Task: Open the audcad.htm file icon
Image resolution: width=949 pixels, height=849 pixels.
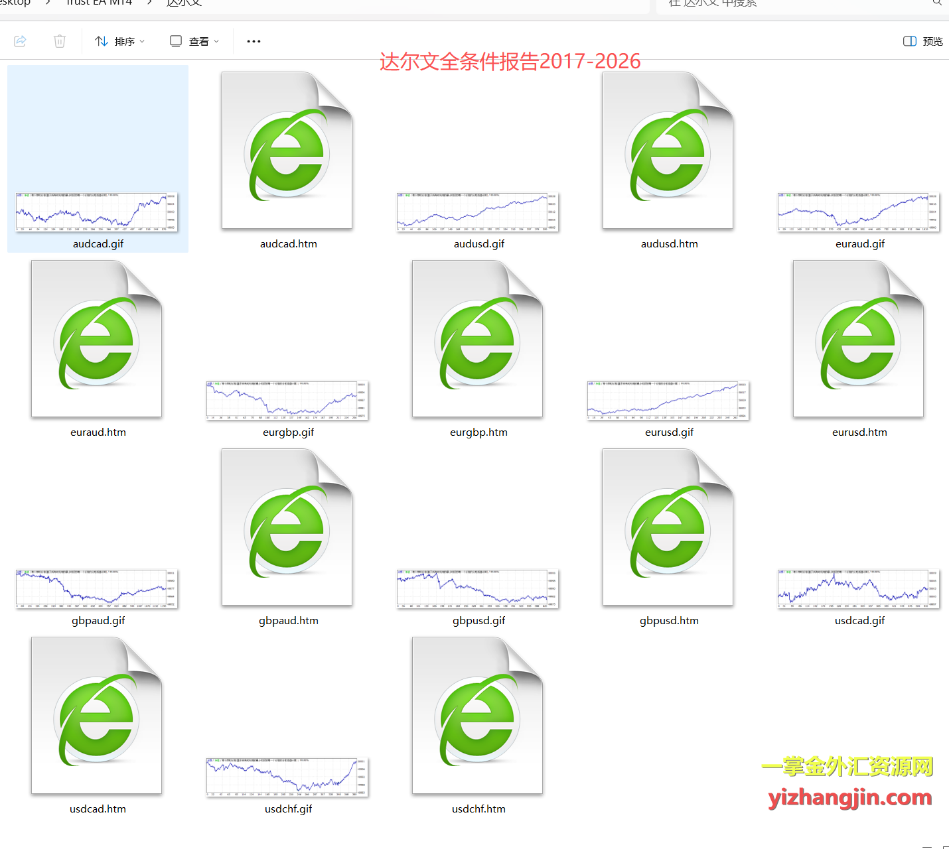Action: tap(287, 151)
